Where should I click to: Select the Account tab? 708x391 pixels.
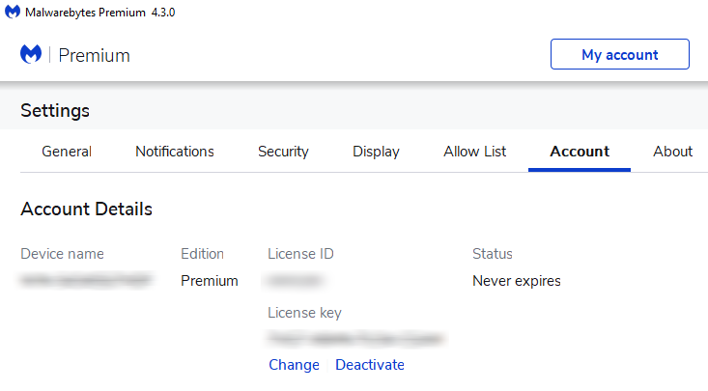point(580,152)
